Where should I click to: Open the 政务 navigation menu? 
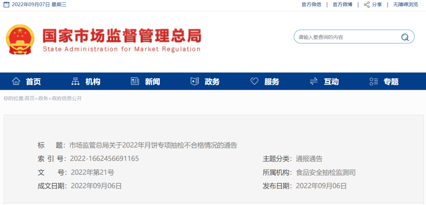point(212,82)
